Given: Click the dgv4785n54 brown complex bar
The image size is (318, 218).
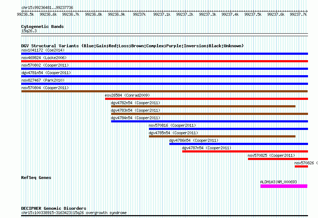Looking at the screenshot, I should point(222,136).
